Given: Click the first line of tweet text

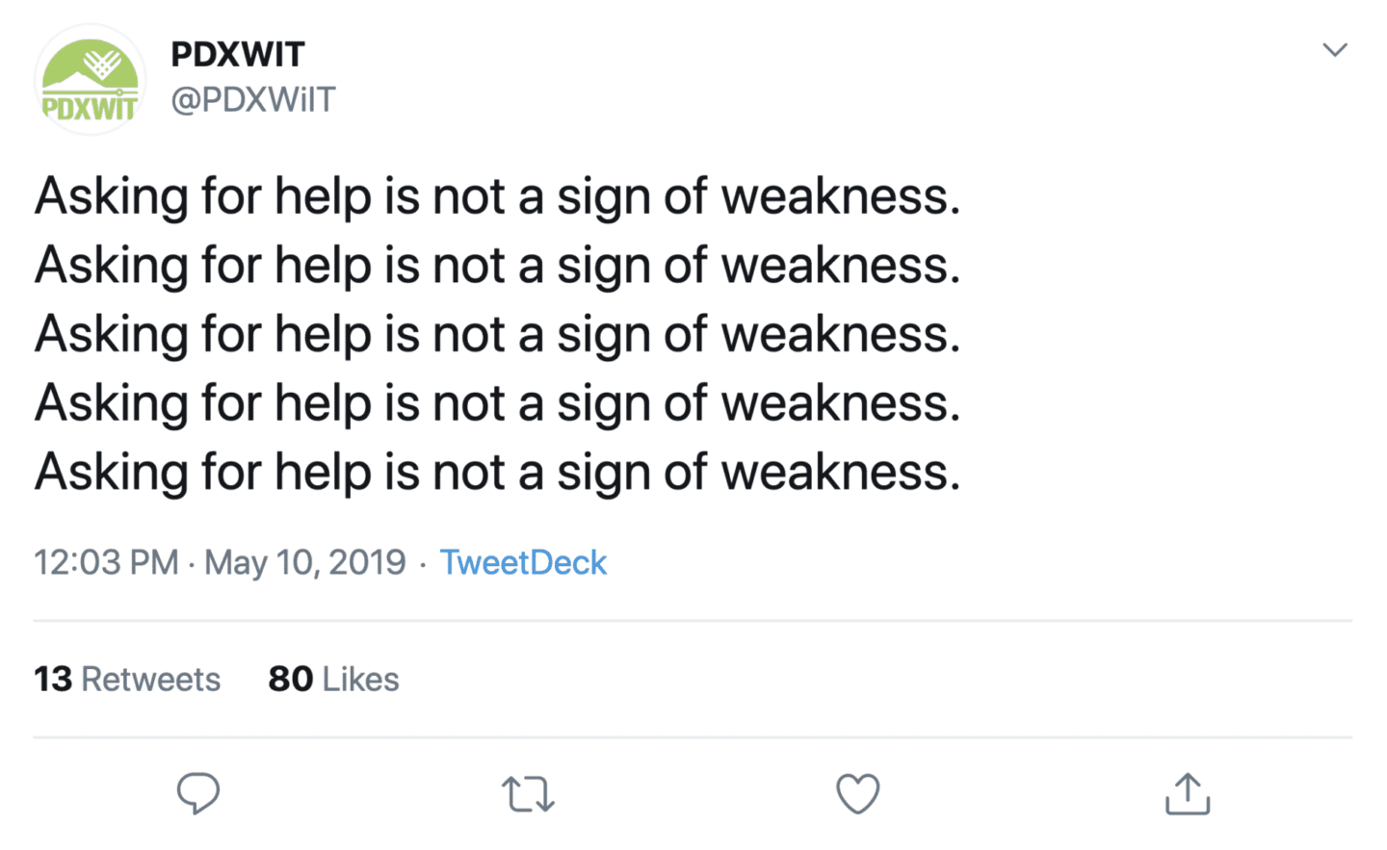Looking at the screenshot, I should click(497, 196).
